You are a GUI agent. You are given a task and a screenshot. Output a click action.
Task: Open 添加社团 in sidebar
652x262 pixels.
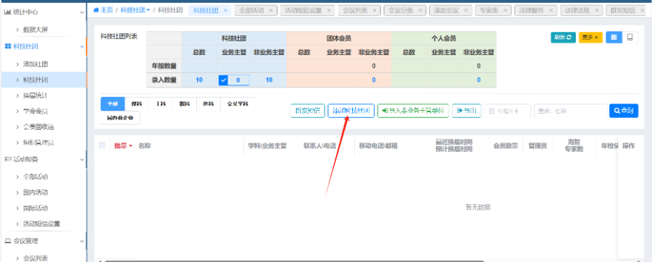[35, 64]
